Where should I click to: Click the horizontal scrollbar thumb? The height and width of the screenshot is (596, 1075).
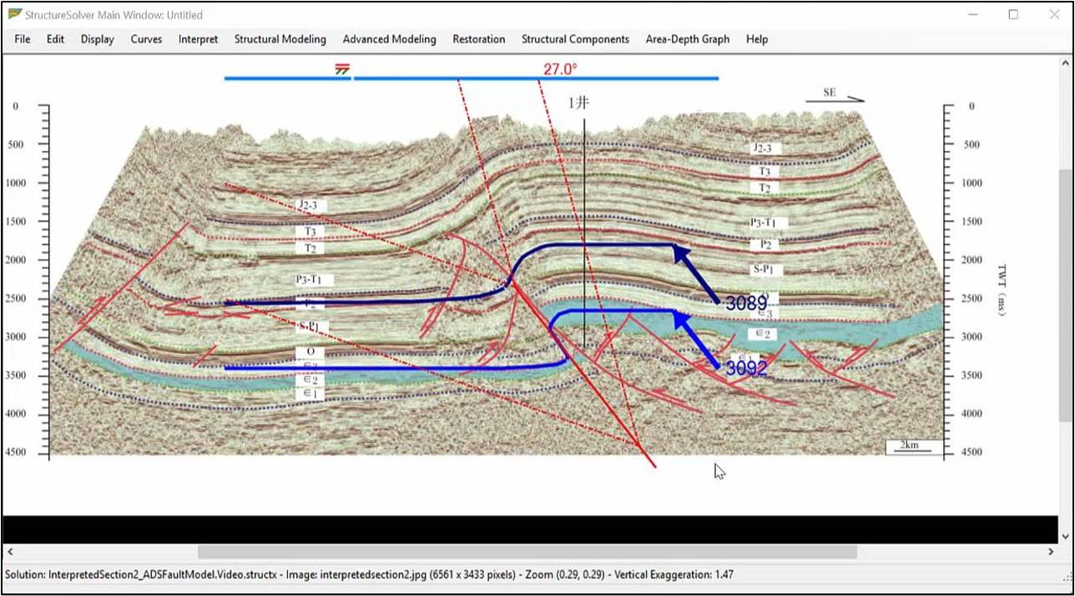pos(527,552)
